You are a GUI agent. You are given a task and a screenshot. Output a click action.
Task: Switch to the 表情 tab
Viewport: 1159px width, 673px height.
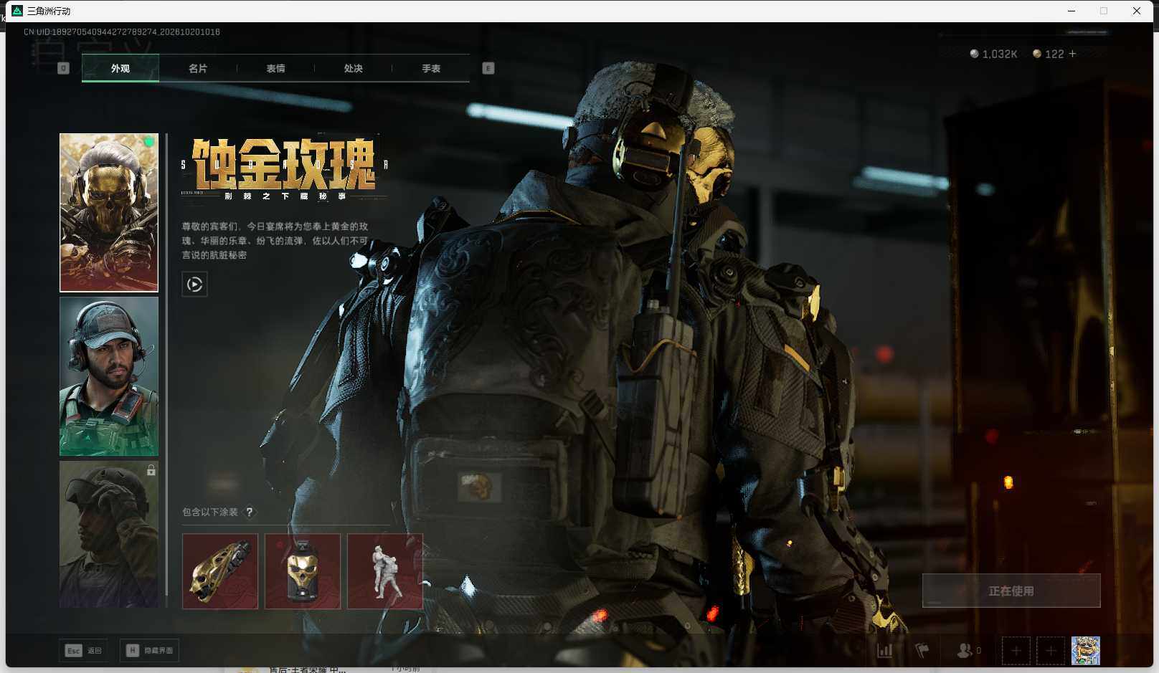275,68
